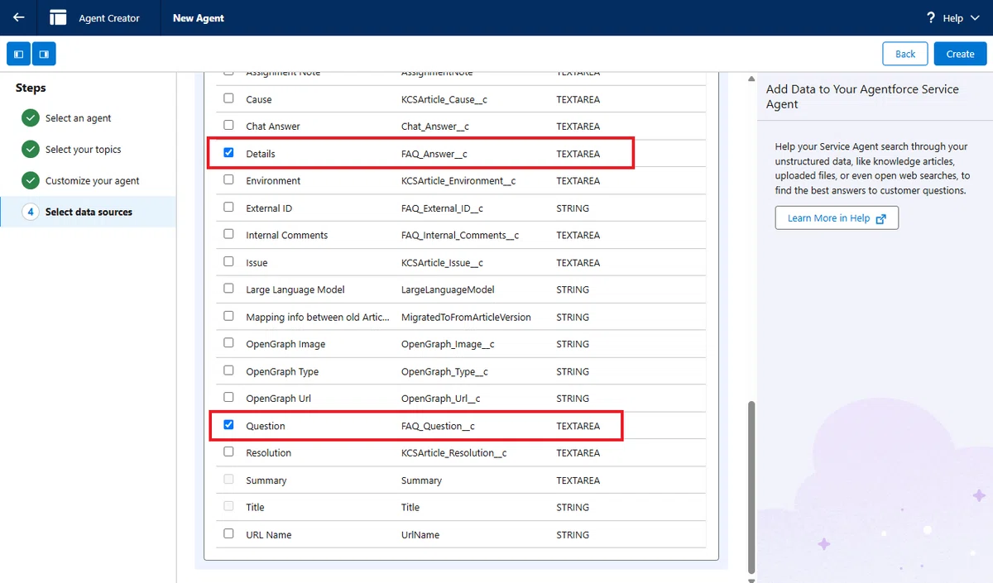
Task: Go to Customize your agent step
Action: (x=93, y=181)
